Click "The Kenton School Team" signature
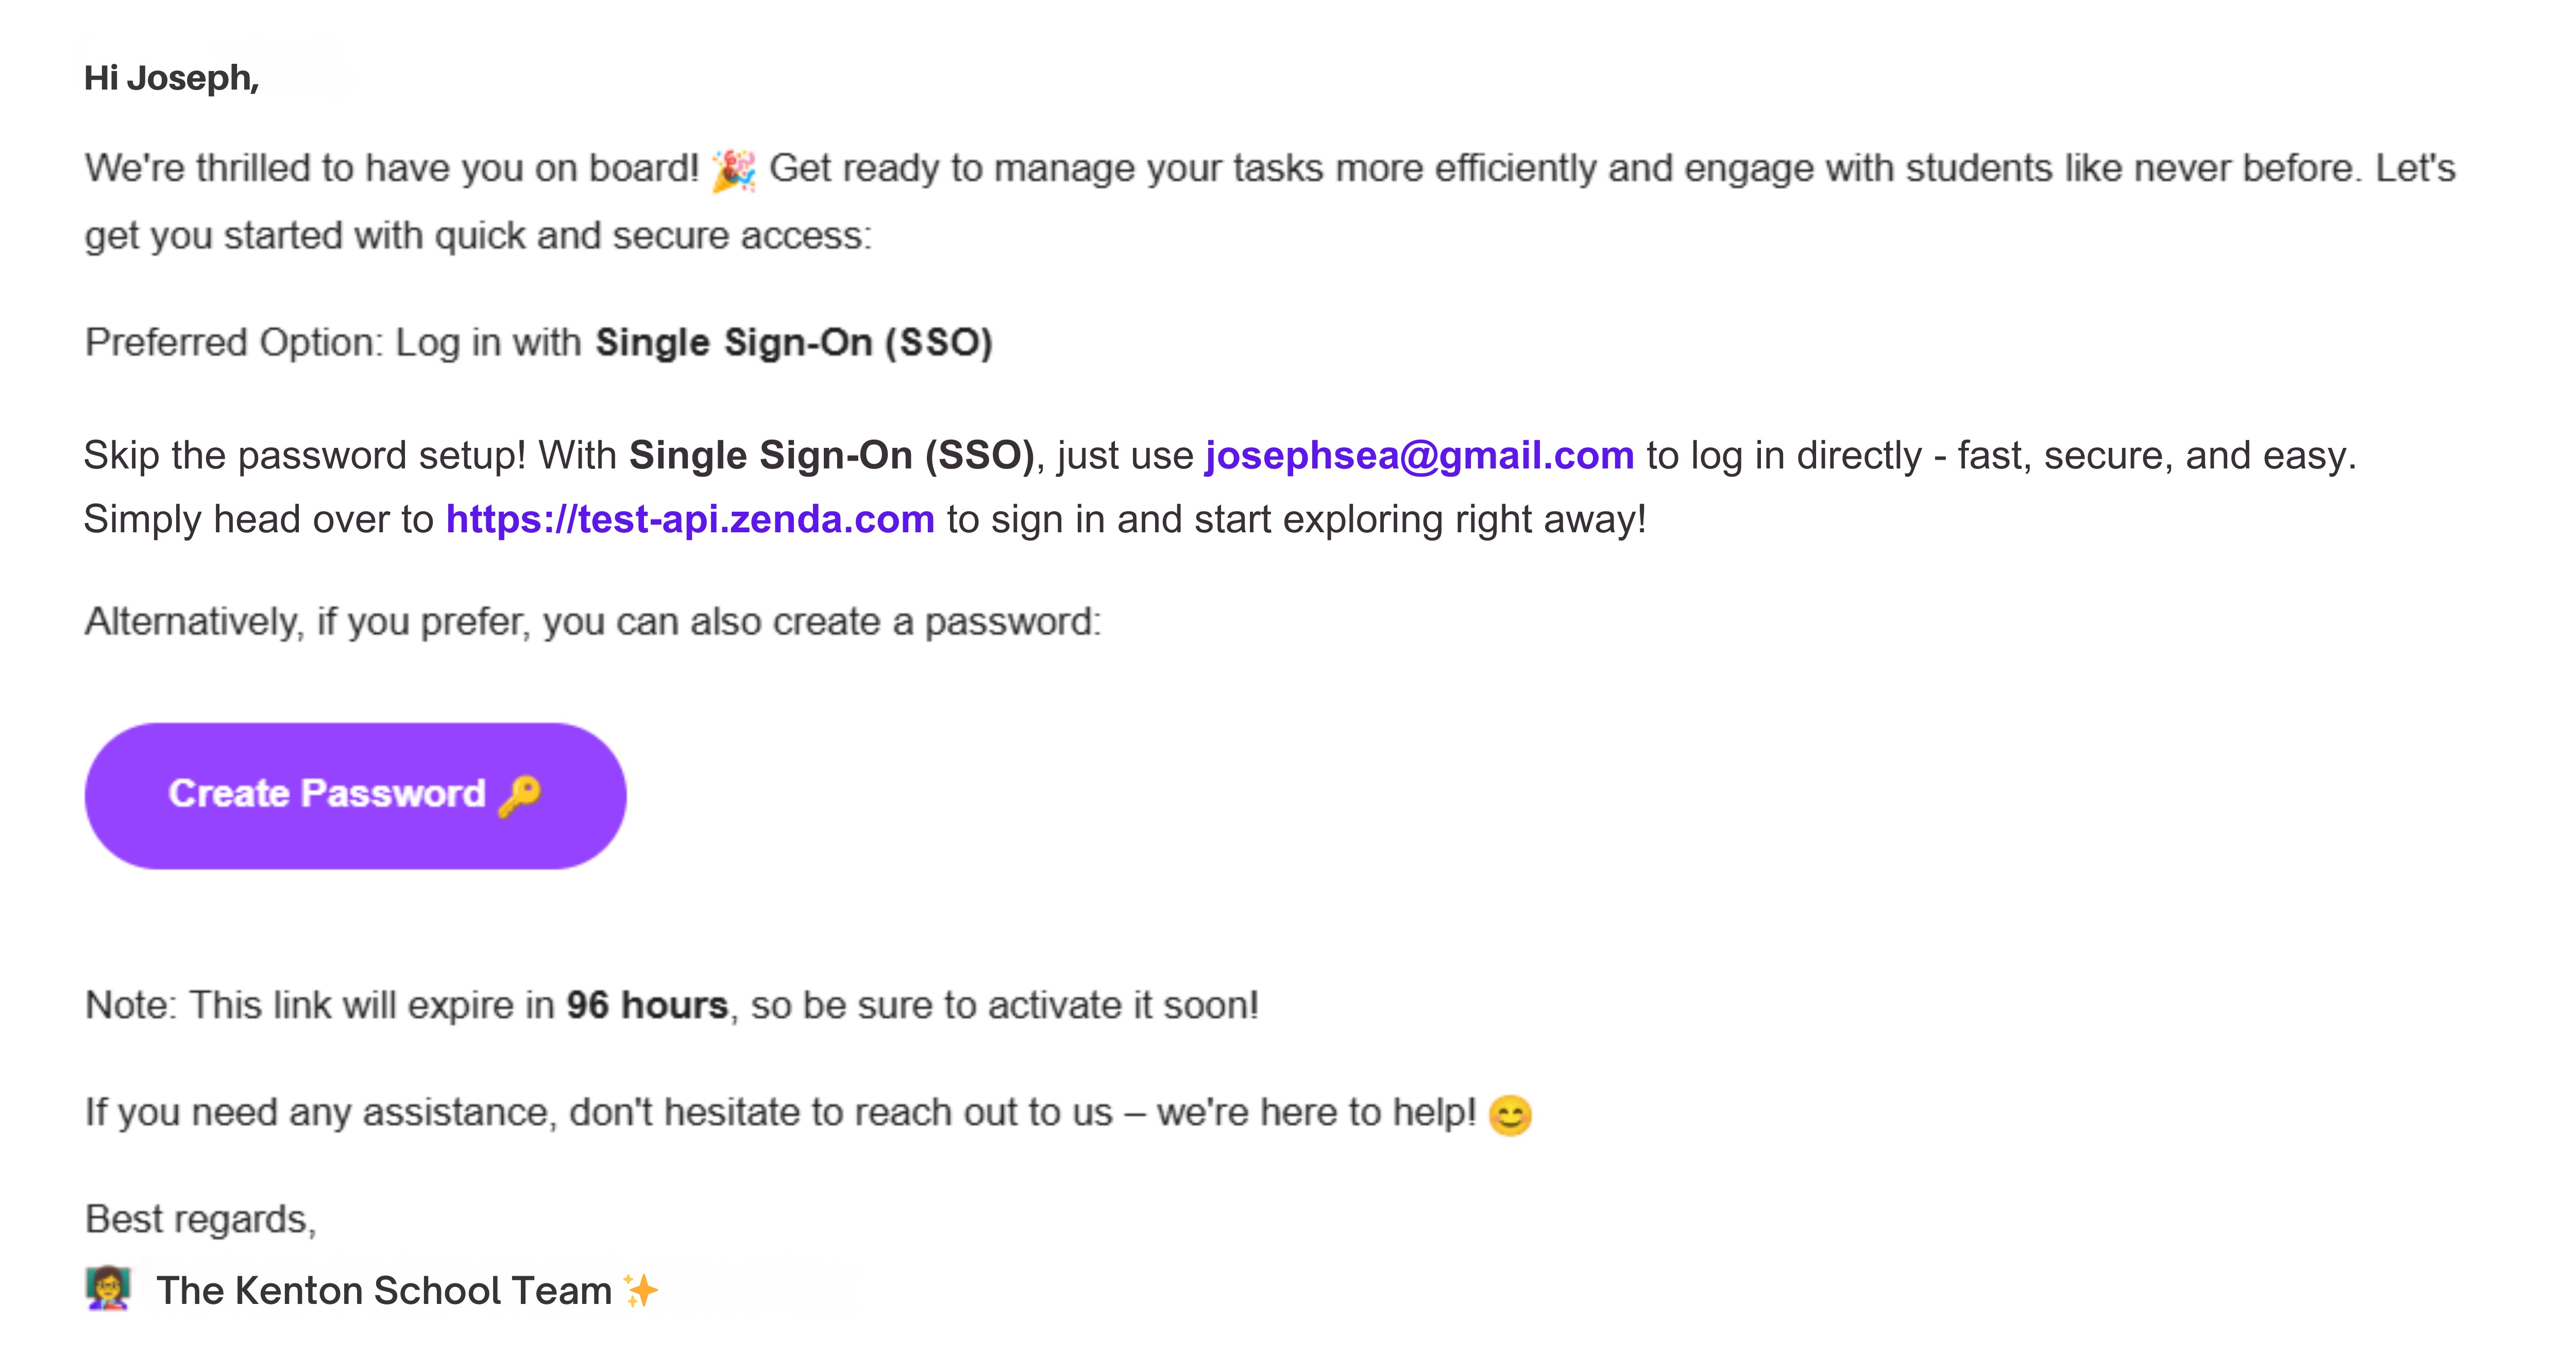The height and width of the screenshot is (1358, 2576). point(384,1290)
